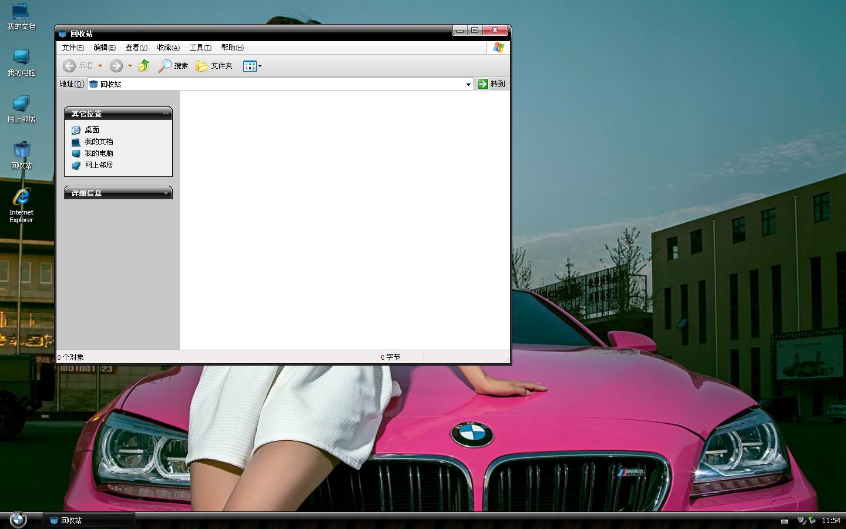846x529 pixels.
Task: Click the 桌面 icon in sidebar
Action: tap(76, 130)
